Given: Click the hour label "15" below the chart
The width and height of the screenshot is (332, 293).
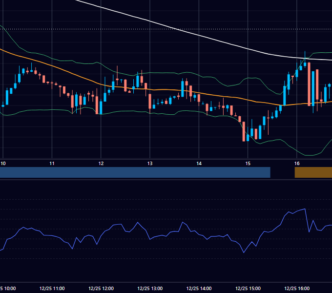Looking at the screenshot, I should coord(248,164).
